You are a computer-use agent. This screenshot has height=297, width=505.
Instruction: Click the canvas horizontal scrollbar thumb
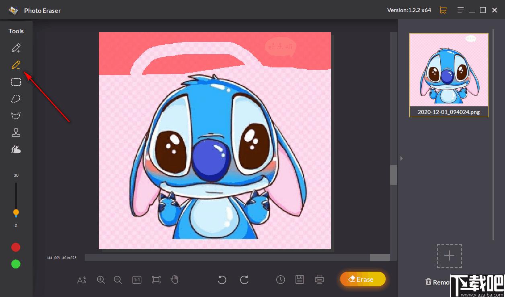point(380,257)
